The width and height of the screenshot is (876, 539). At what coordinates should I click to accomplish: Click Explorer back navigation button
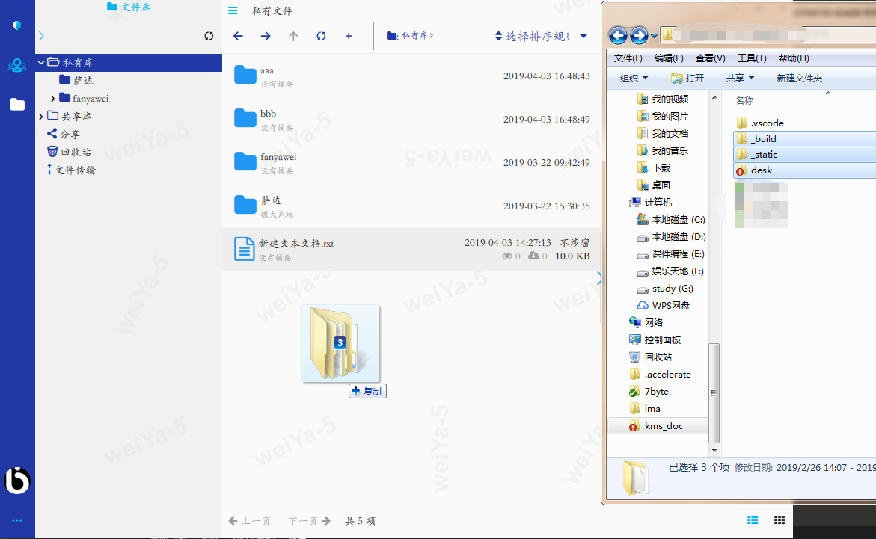pyautogui.click(x=618, y=36)
